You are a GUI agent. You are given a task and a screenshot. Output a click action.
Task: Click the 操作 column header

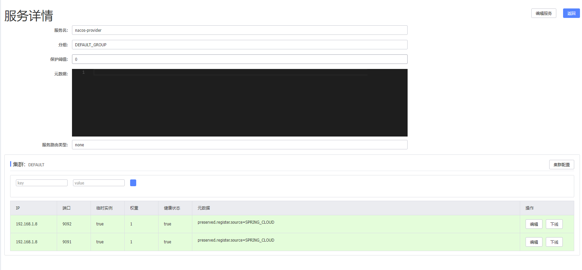point(547,208)
